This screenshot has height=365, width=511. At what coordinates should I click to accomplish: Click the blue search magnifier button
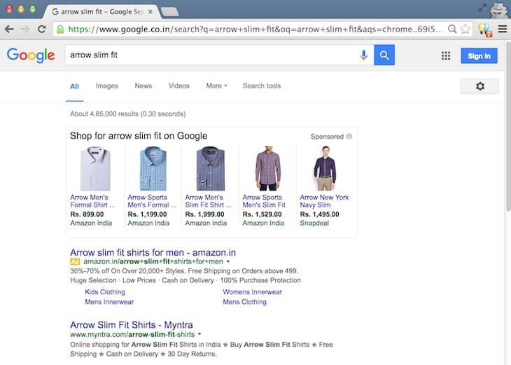384,55
